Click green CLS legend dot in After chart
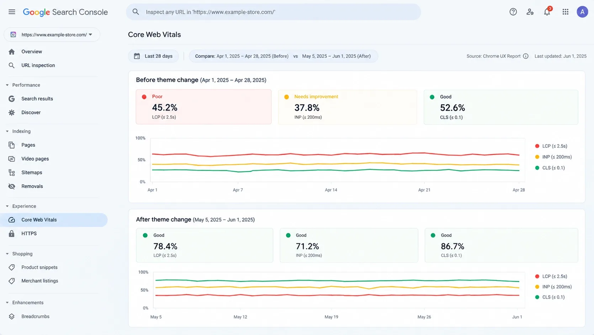Image resolution: width=594 pixels, height=335 pixels. coord(537,297)
